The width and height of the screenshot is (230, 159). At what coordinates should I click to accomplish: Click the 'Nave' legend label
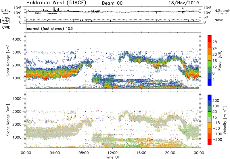click(219, 20)
